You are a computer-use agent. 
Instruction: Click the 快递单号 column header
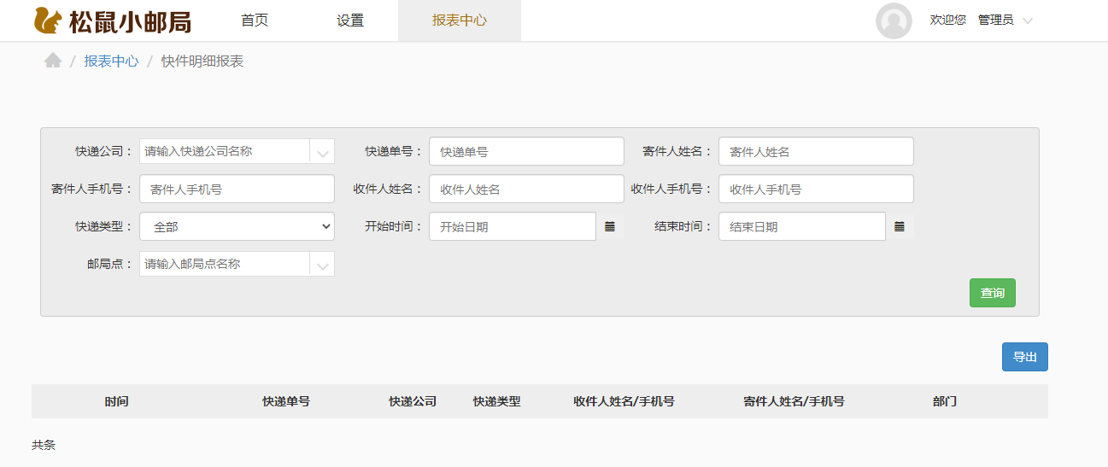pyautogui.click(x=286, y=401)
